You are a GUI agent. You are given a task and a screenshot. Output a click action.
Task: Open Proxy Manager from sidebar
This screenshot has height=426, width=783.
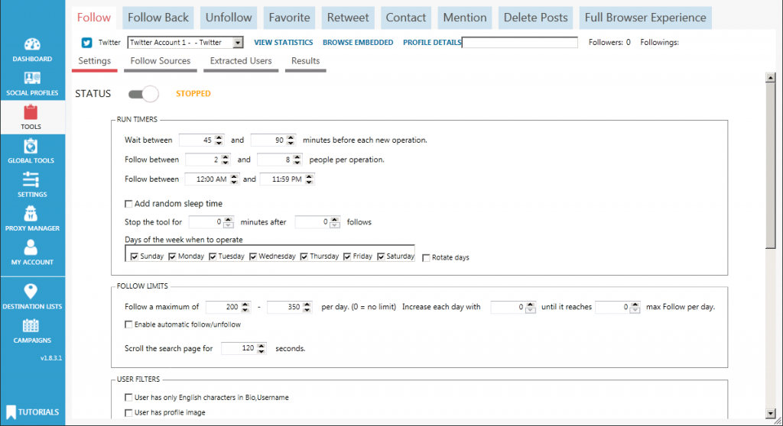pos(32,219)
